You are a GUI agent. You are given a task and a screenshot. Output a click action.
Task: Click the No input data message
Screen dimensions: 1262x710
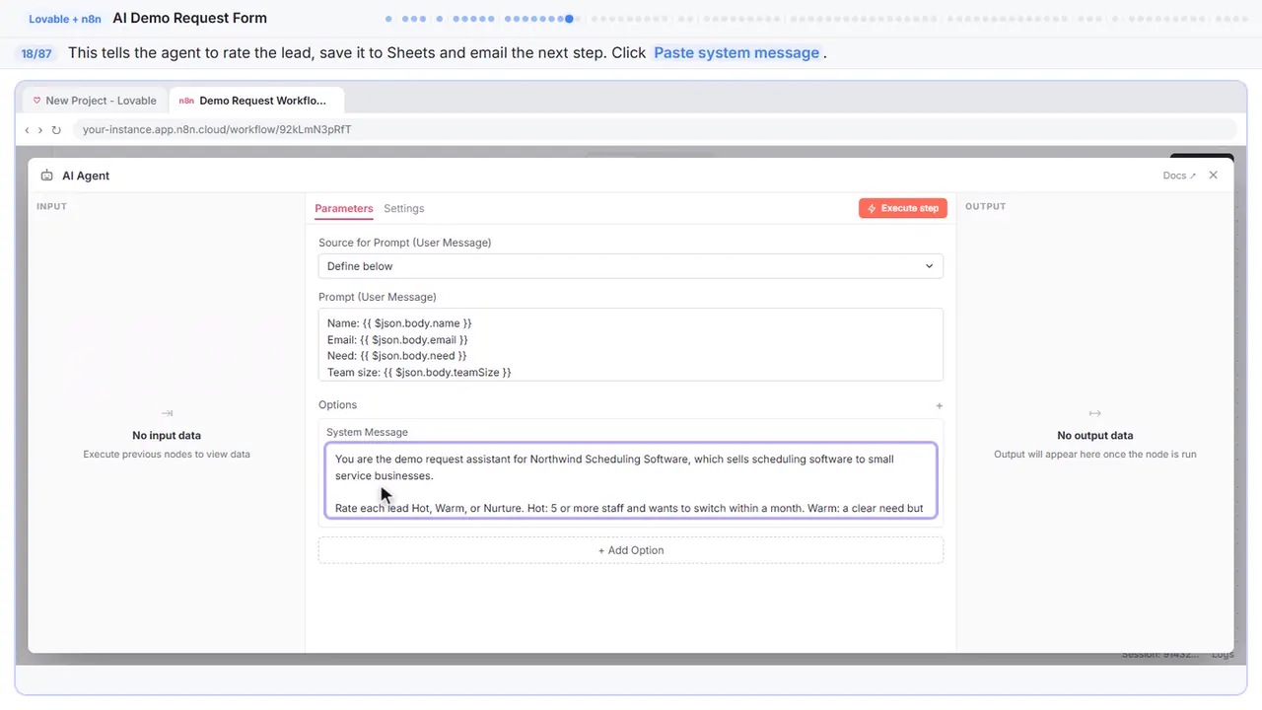pyautogui.click(x=167, y=436)
